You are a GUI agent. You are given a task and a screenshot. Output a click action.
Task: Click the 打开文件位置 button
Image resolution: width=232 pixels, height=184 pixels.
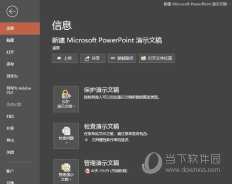click(157, 58)
